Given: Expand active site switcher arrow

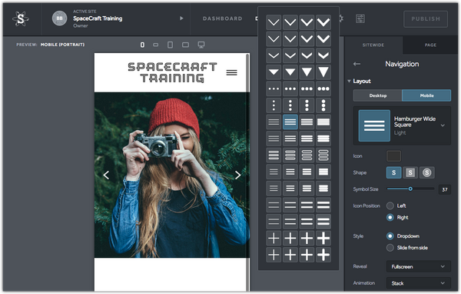Looking at the screenshot, I should click(x=181, y=18).
